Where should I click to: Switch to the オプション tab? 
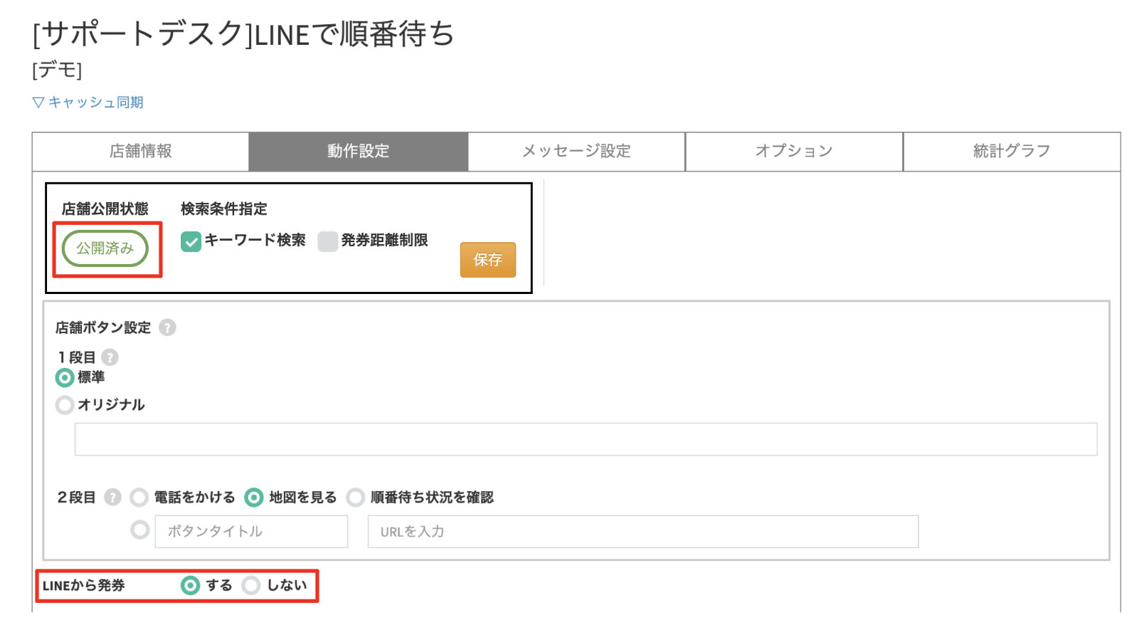[793, 151]
